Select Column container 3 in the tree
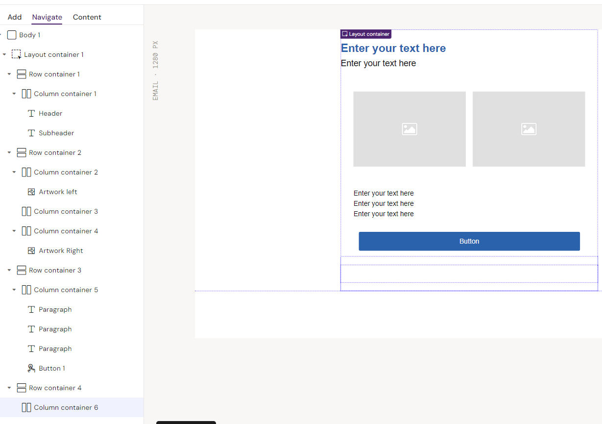Viewport: 602px width, 424px height. pos(66,211)
